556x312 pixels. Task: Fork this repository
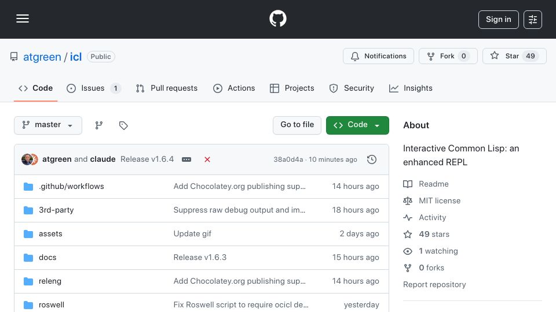[x=448, y=56]
